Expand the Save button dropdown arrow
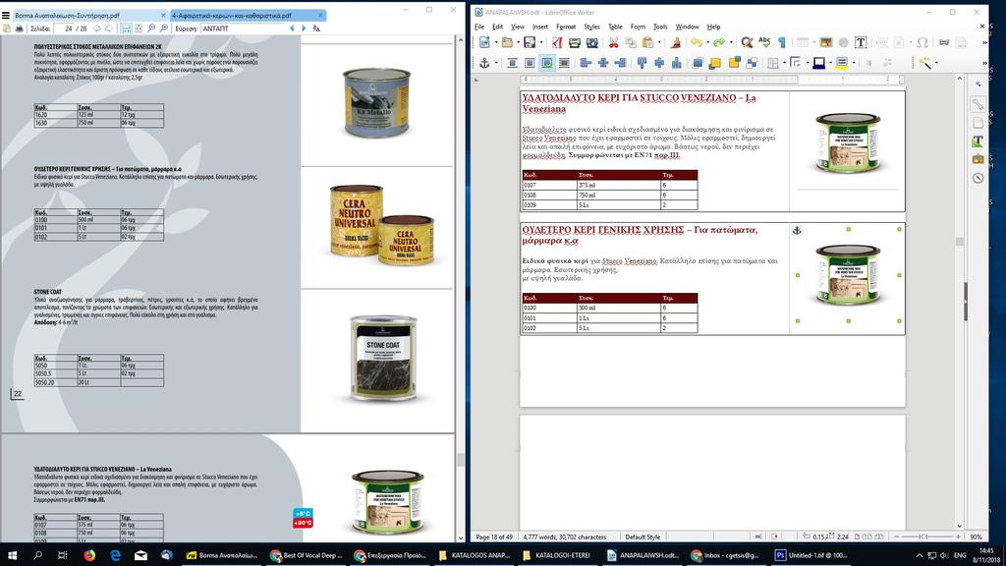Viewport: 1006px width, 566px height. [541, 42]
